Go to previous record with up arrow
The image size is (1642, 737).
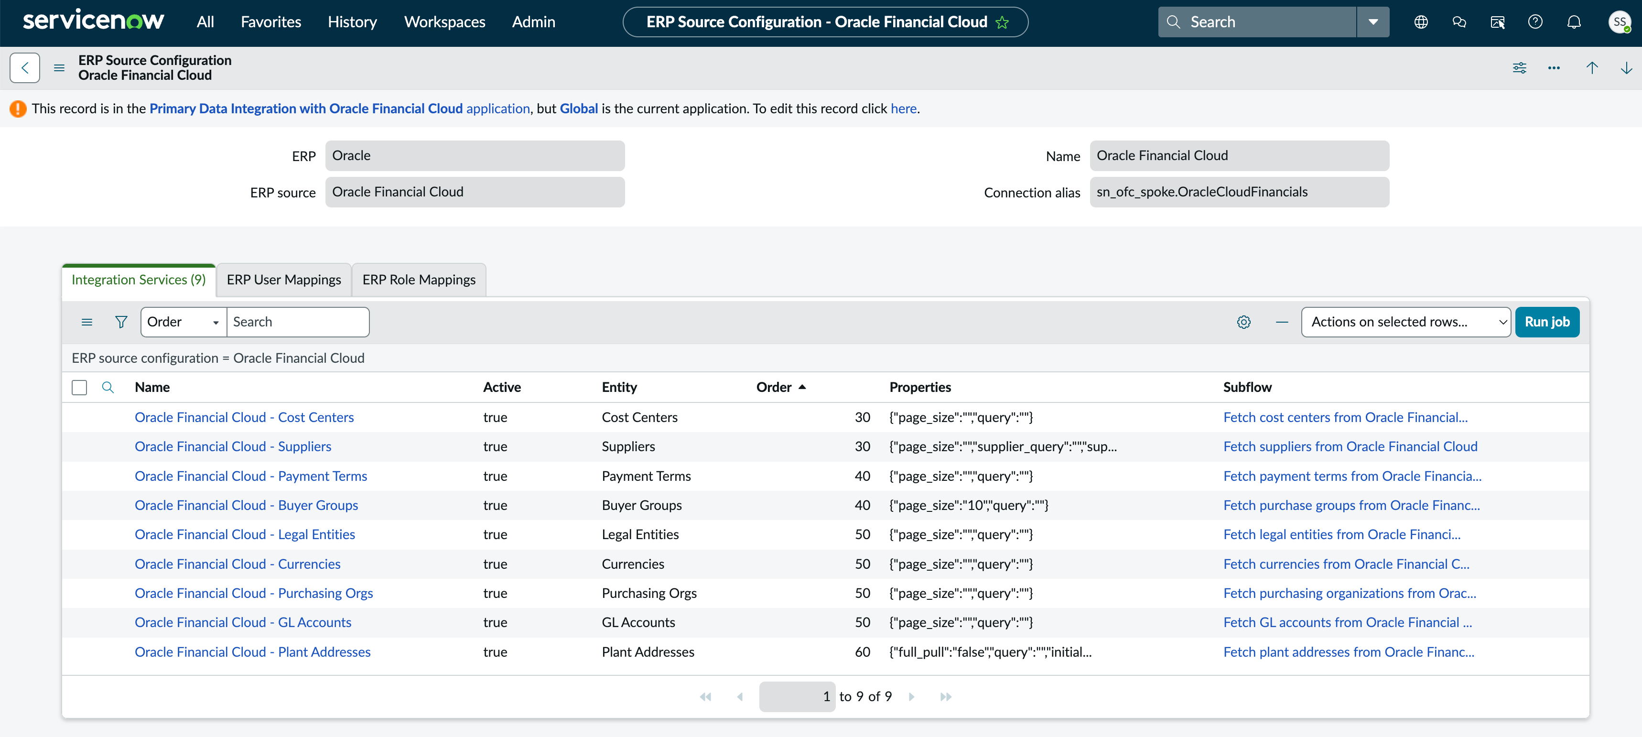[x=1592, y=67]
